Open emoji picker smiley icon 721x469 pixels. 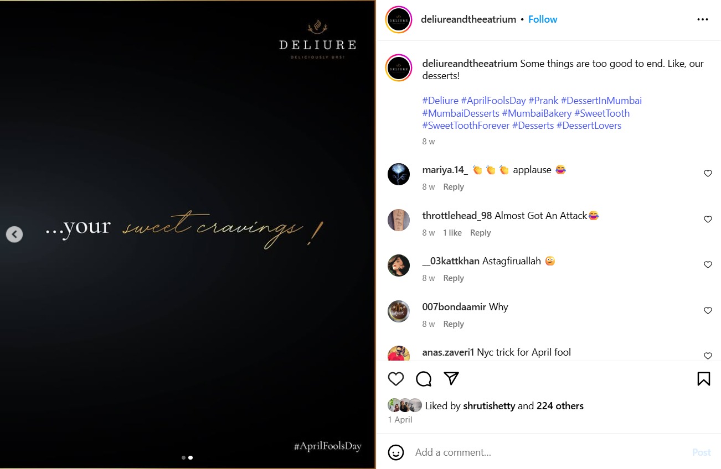(396, 452)
